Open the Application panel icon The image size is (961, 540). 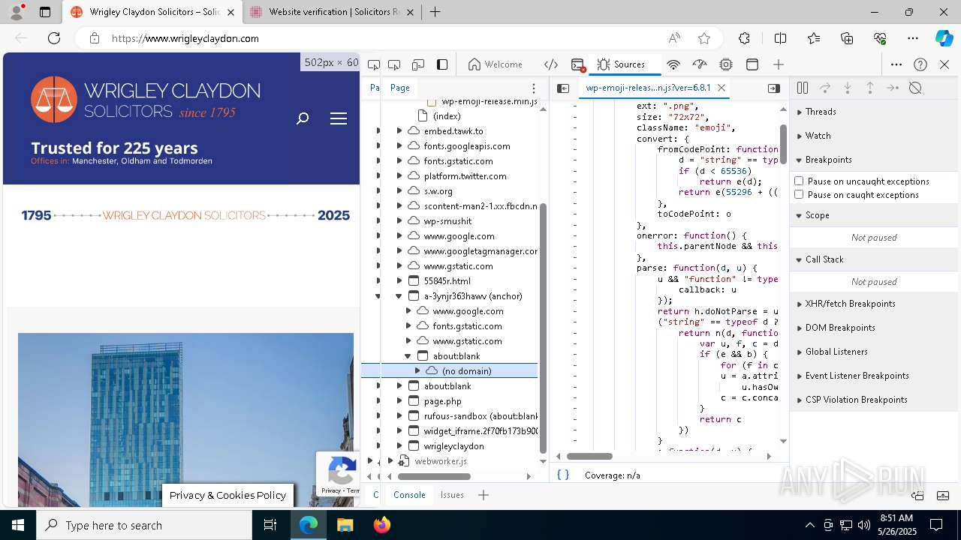752,64
